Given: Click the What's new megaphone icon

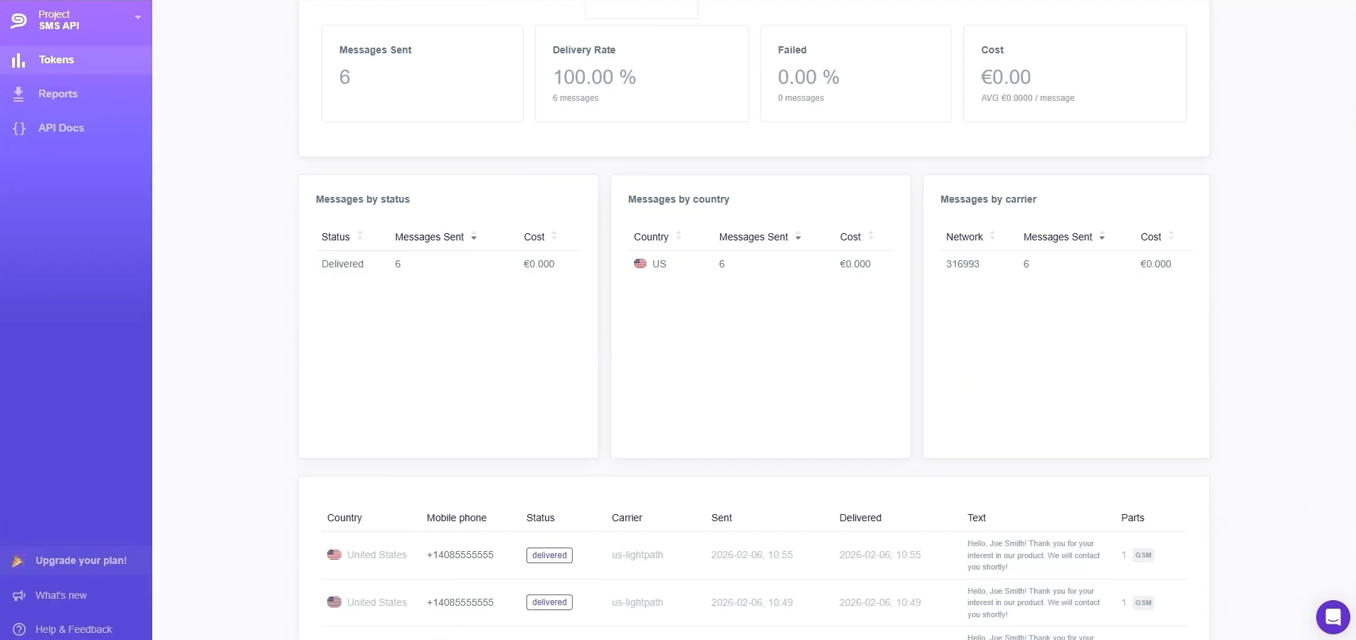Looking at the screenshot, I should 19,595.
